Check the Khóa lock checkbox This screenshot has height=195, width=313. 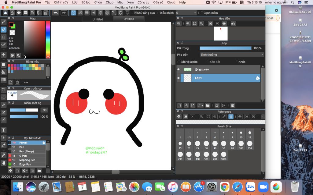coord(237,62)
